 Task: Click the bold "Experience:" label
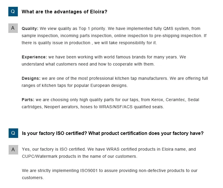(34, 57)
